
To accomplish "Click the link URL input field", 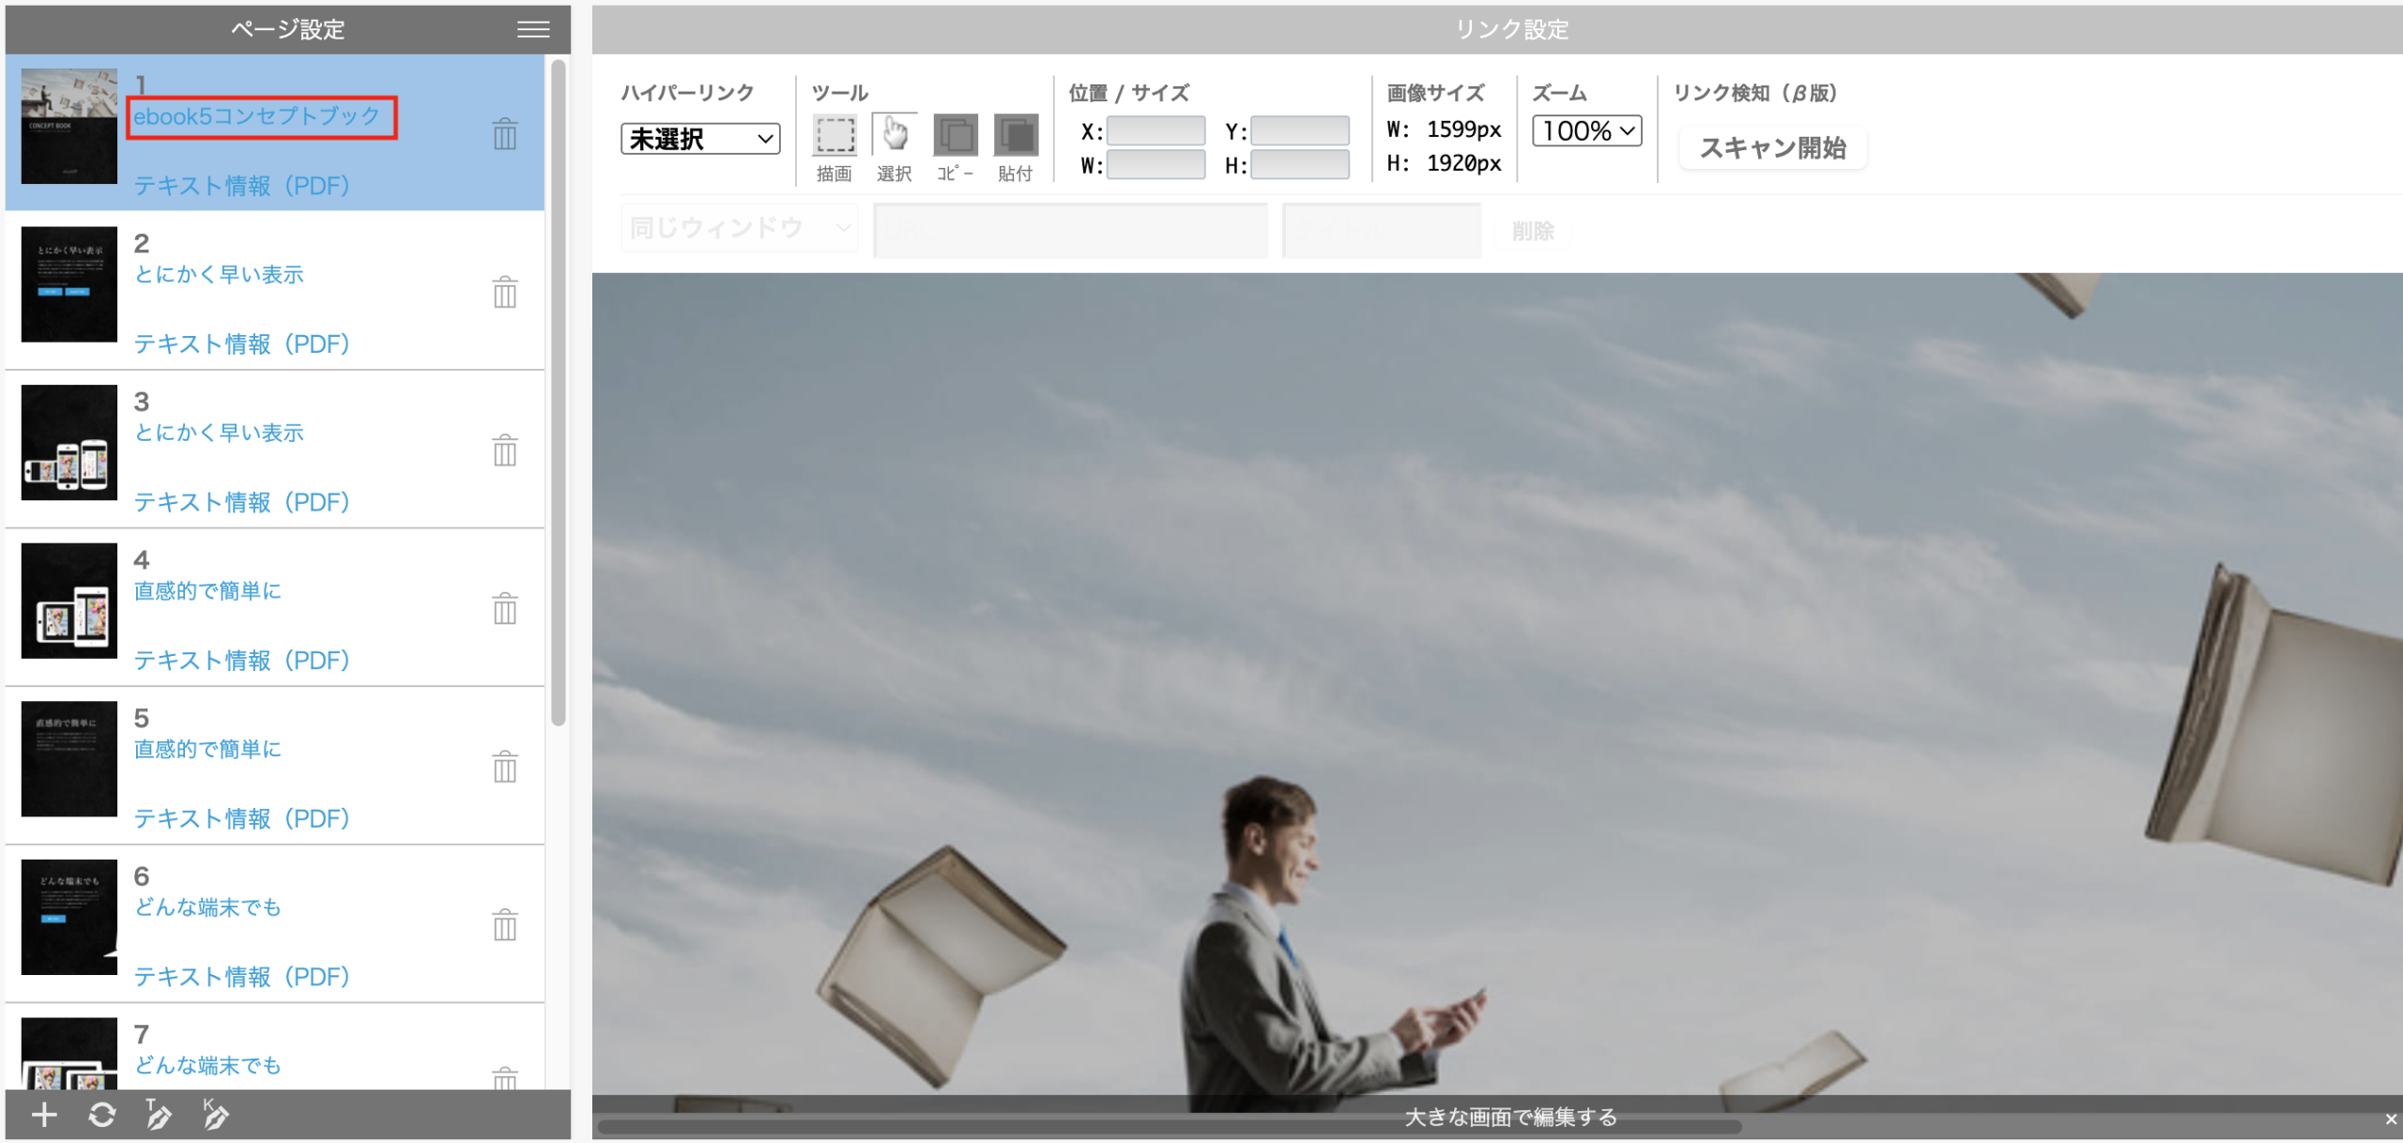I will point(1070,230).
